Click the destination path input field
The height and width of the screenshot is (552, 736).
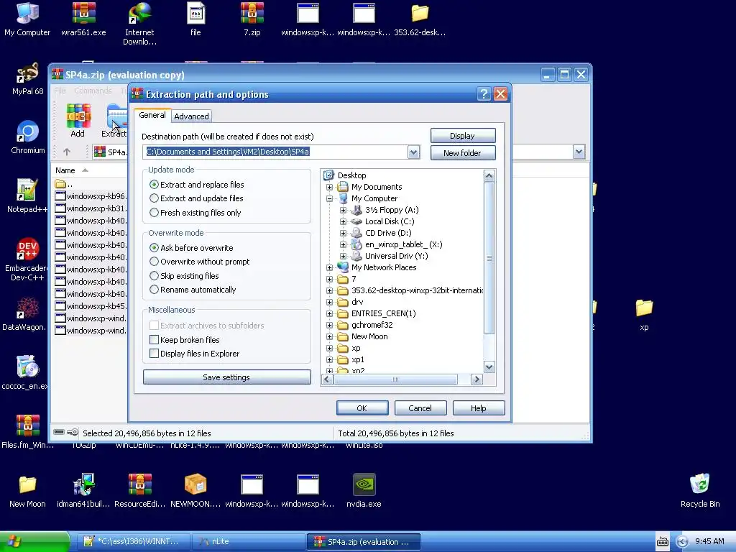[275, 152]
